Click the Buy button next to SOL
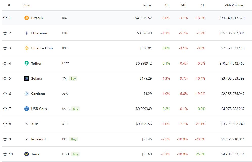Viewport: 252px width, 162px height. [73, 78]
